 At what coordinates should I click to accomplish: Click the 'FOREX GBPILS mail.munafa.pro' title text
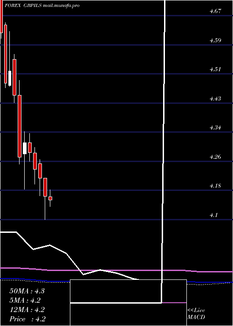tap(42, 6)
